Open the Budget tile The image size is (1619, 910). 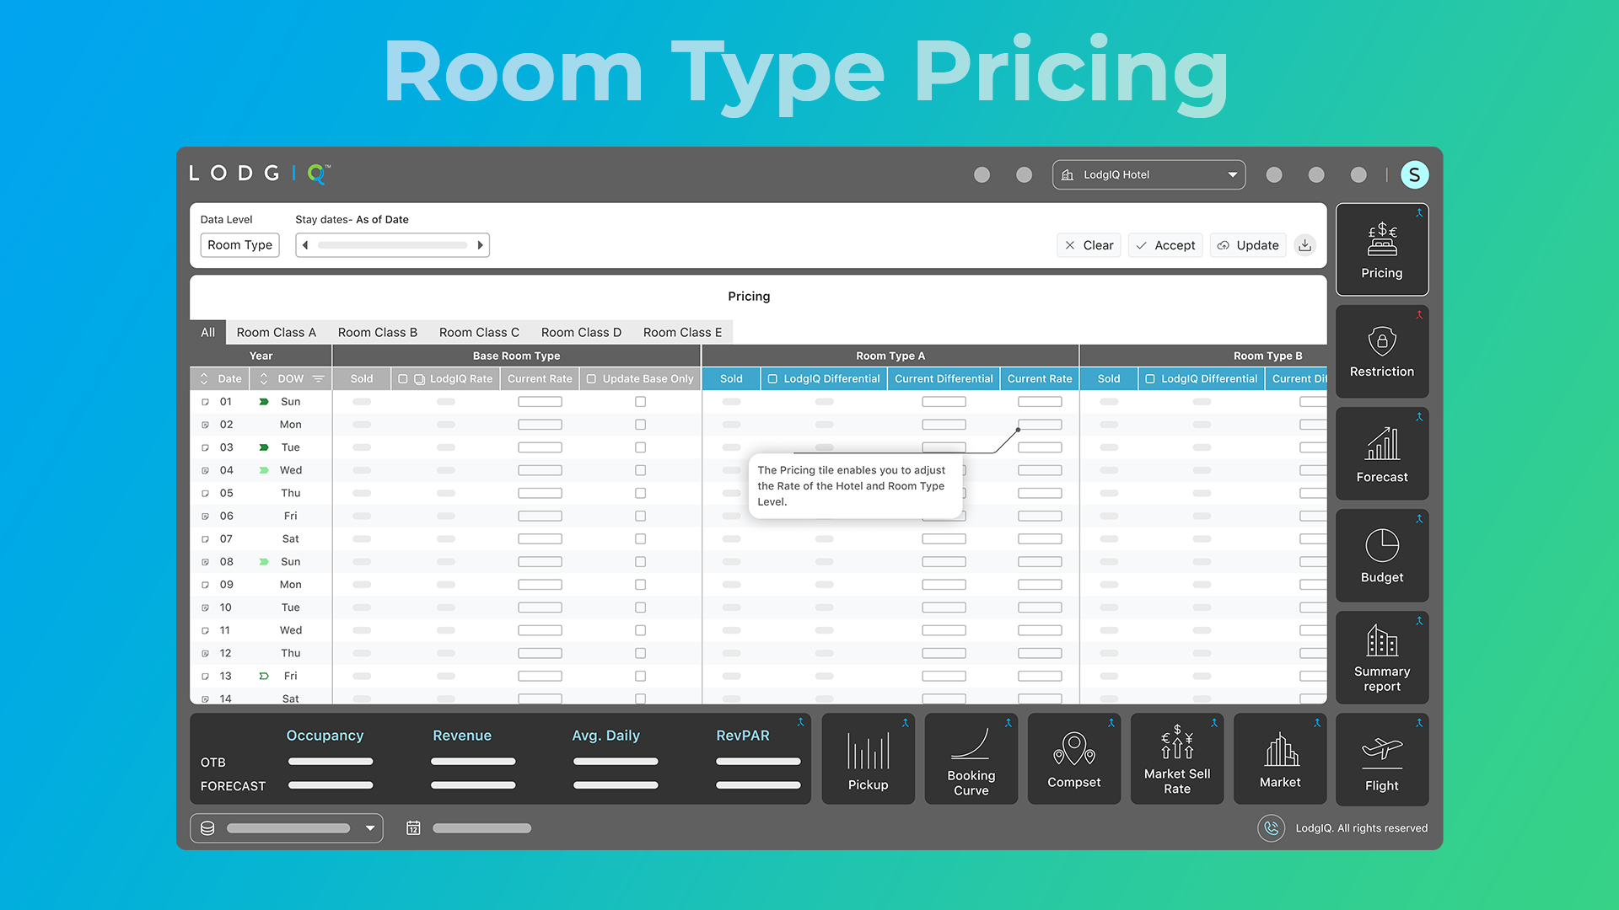(1381, 555)
